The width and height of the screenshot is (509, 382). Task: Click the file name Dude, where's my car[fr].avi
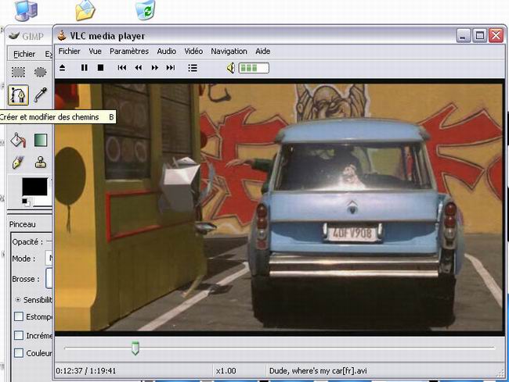318,371
